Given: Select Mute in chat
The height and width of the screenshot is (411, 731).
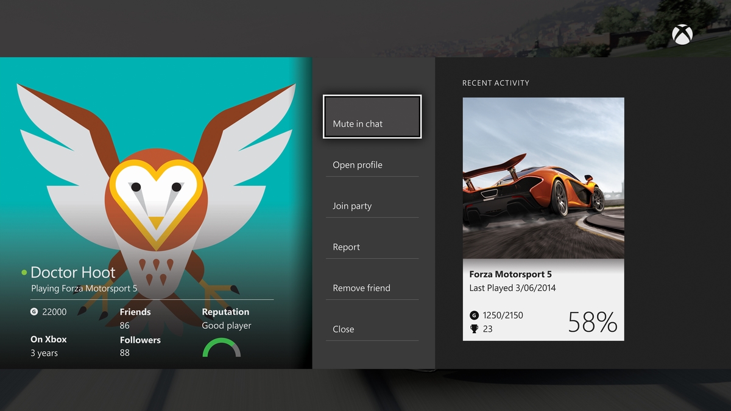Looking at the screenshot, I should coord(372,116).
